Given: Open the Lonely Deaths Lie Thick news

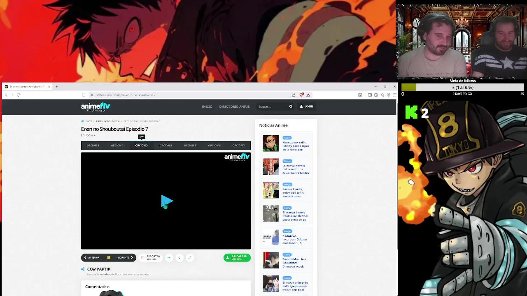Looking at the screenshot, I should pyautogui.click(x=295, y=216).
